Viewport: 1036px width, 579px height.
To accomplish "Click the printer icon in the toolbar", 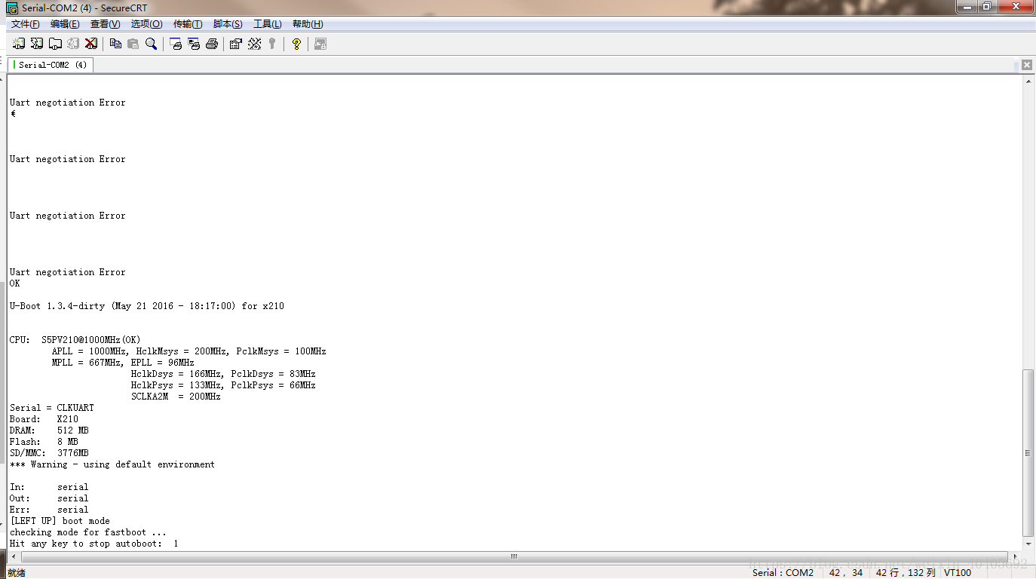I will pyautogui.click(x=212, y=44).
